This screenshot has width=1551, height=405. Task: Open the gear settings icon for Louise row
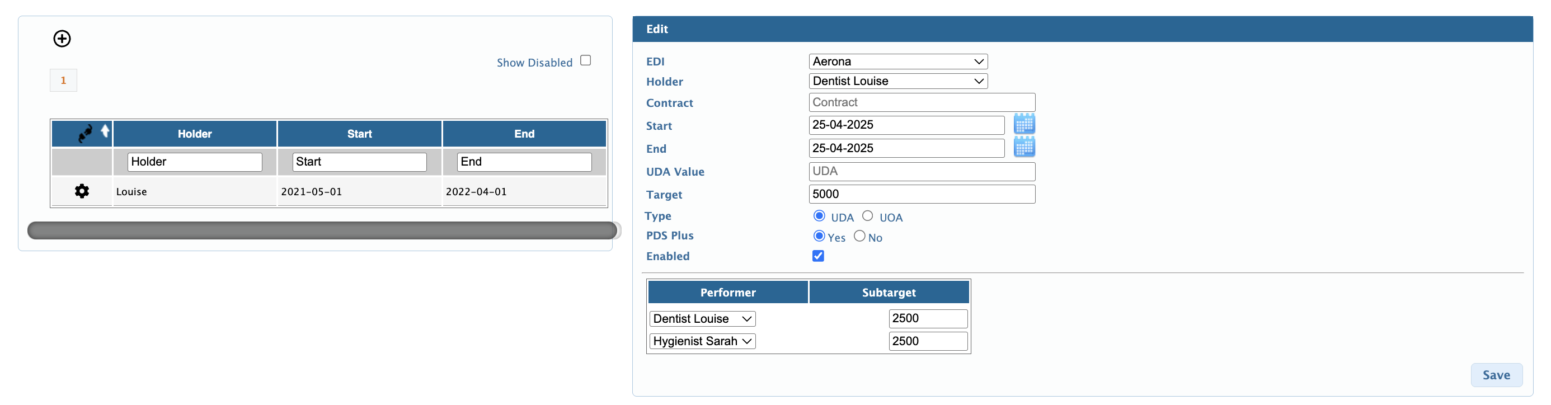(82, 191)
